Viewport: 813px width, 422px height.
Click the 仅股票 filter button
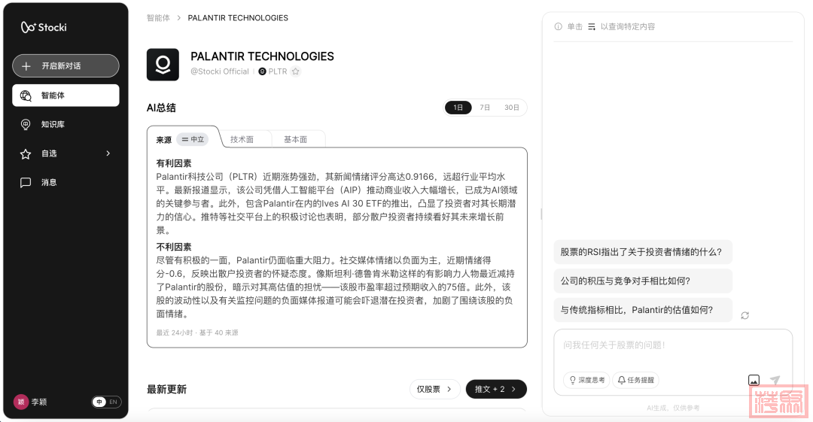pyautogui.click(x=434, y=389)
